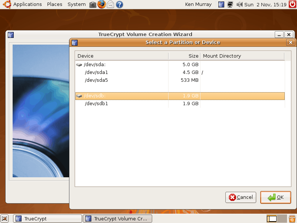This screenshot has height=223, width=297.
Task: Open the Help question mark icon
Action: coord(119,4)
